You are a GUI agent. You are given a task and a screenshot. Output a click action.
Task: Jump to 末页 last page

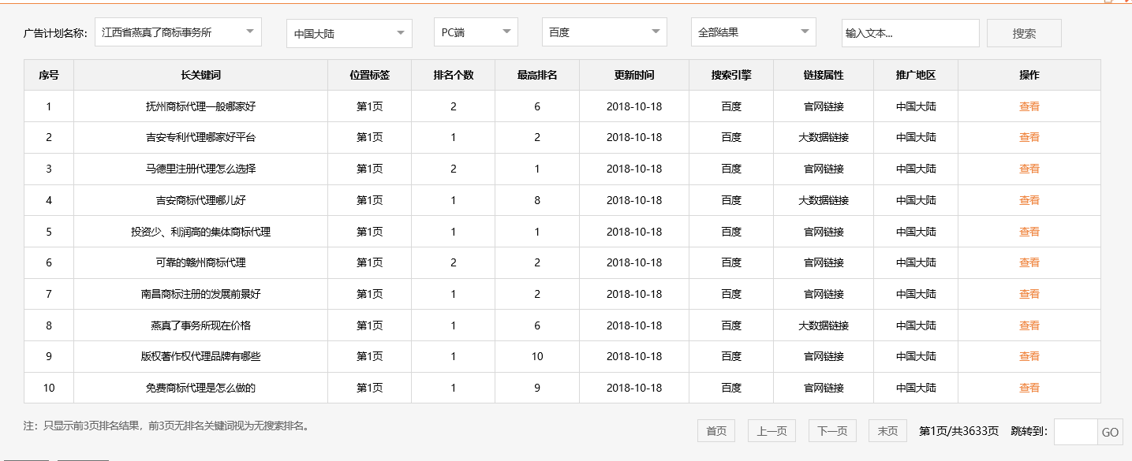887,430
